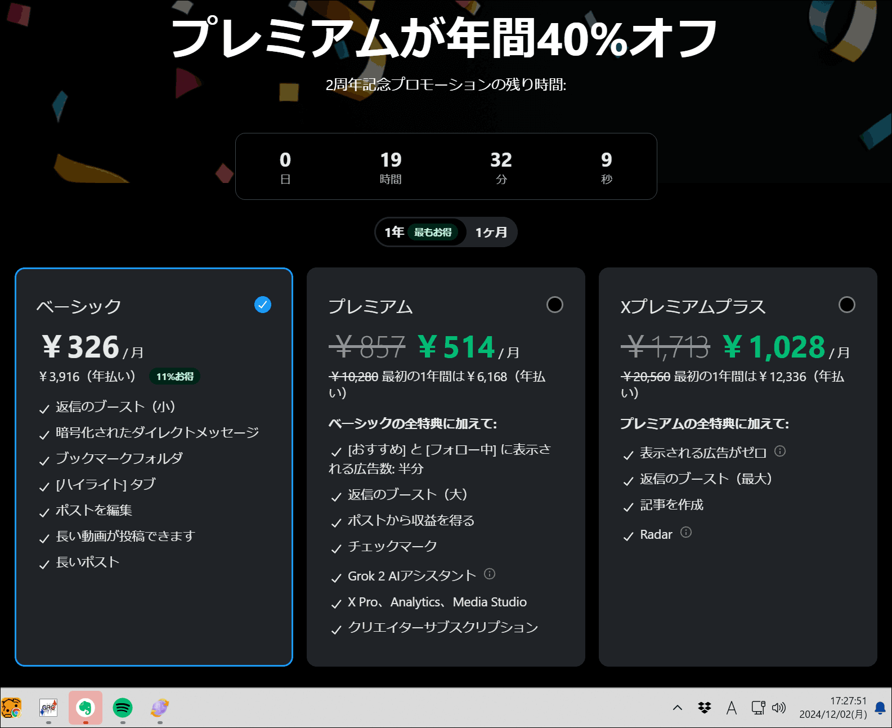Open Spotify from the taskbar
The image size is (892, 728).
(x=123, y=708)
